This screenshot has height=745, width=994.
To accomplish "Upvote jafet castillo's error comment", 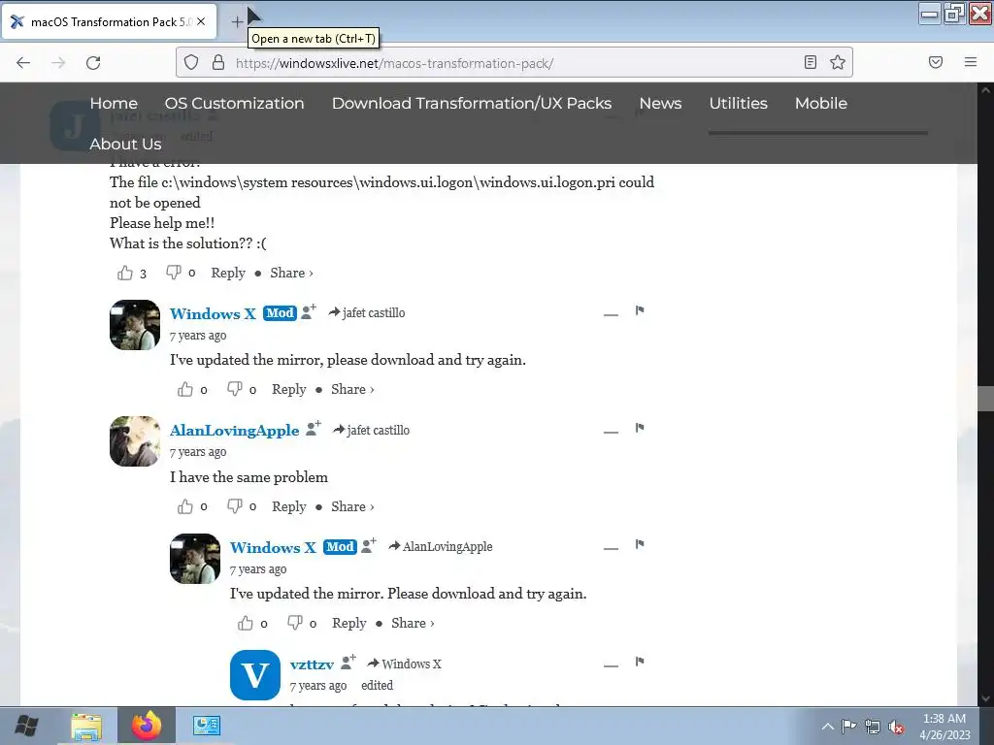I will [x=125, y=273].
